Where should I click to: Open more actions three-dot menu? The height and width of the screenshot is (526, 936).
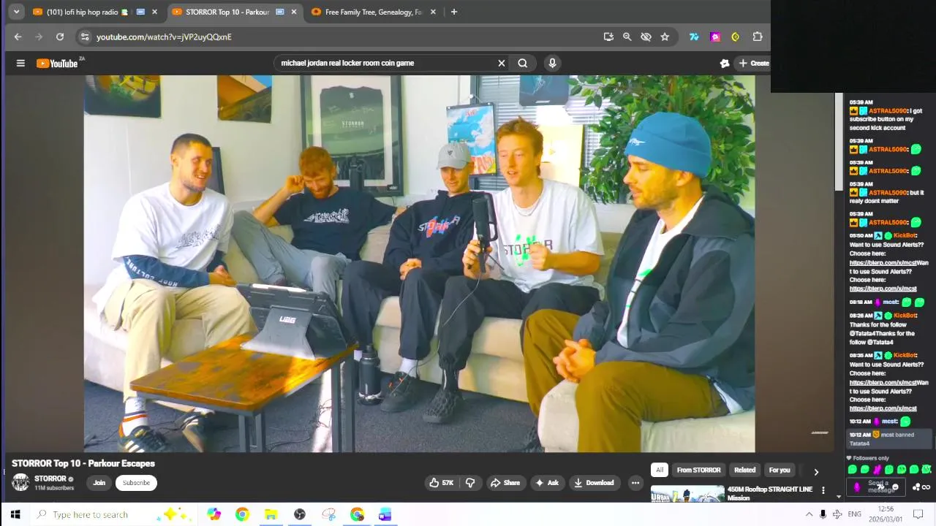pyautogui.click(x=635, y=483)
